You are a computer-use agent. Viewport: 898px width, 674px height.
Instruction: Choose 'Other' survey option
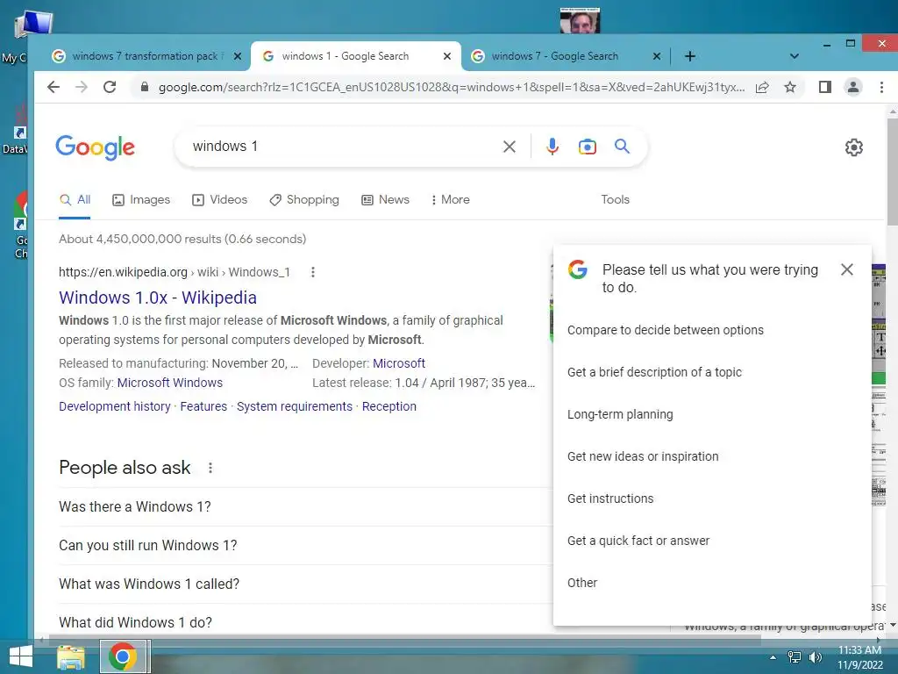pyautogui.click(x=582, y=583)
